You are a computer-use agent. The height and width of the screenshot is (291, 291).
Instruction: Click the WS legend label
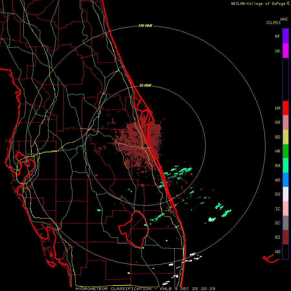[277, 180]
